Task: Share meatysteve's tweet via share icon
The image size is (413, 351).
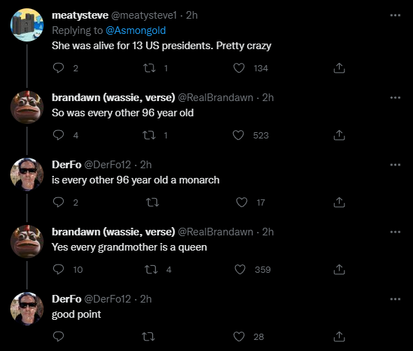Action: coord(339,68)
